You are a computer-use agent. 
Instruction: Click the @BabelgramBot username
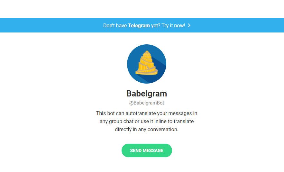[147, 103]
